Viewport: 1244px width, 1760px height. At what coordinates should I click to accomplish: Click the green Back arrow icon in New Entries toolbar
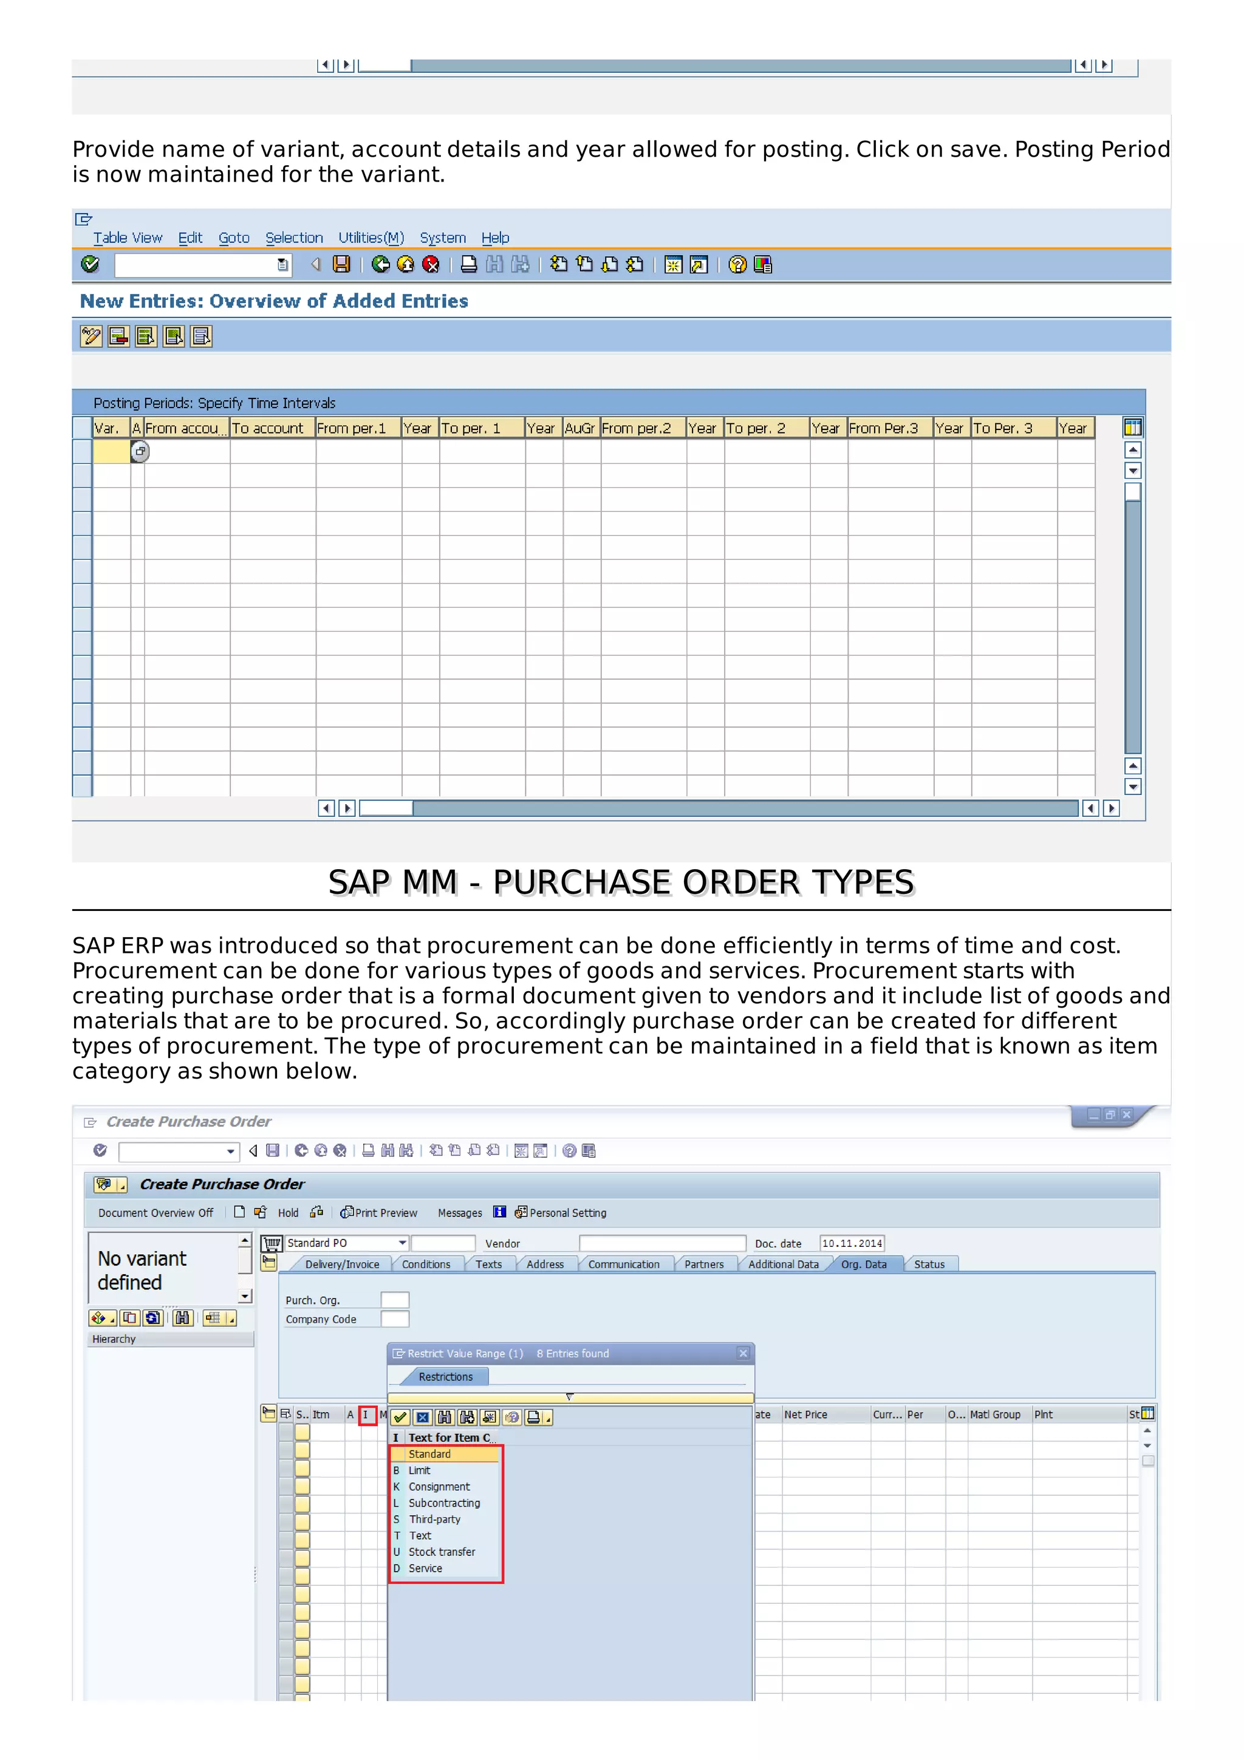tap(380, 264)
